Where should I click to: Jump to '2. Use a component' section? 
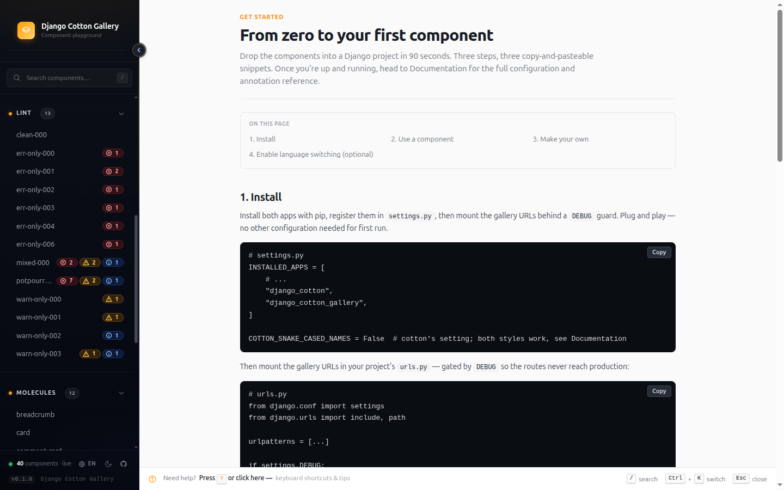click(x=422, y=139)
